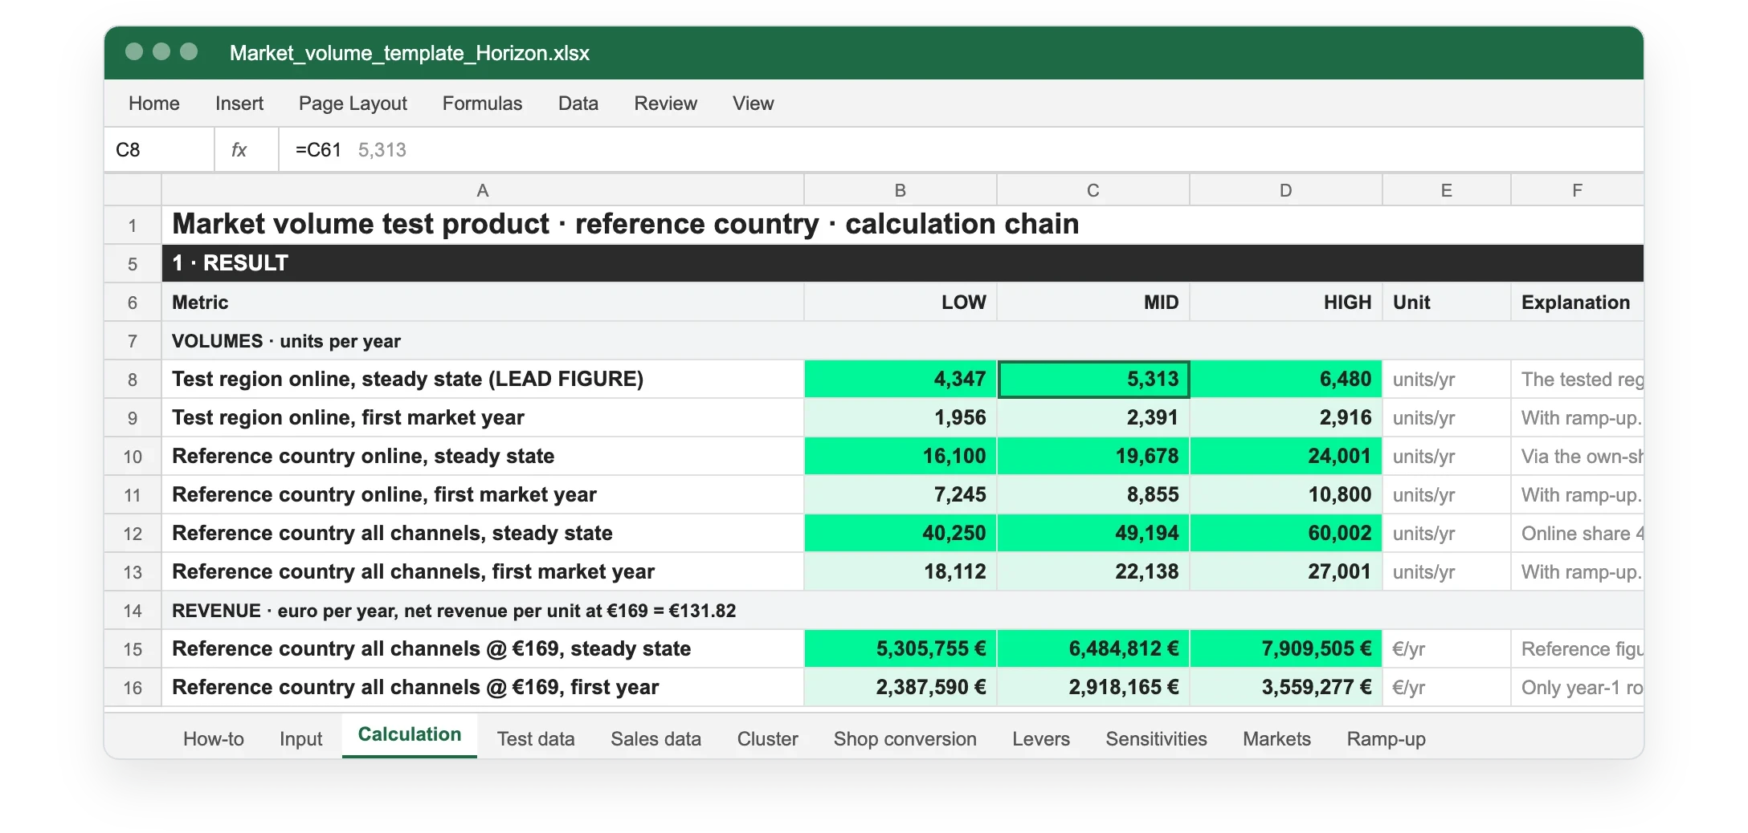
Task: Select column B header
Action: coord(901,190)
